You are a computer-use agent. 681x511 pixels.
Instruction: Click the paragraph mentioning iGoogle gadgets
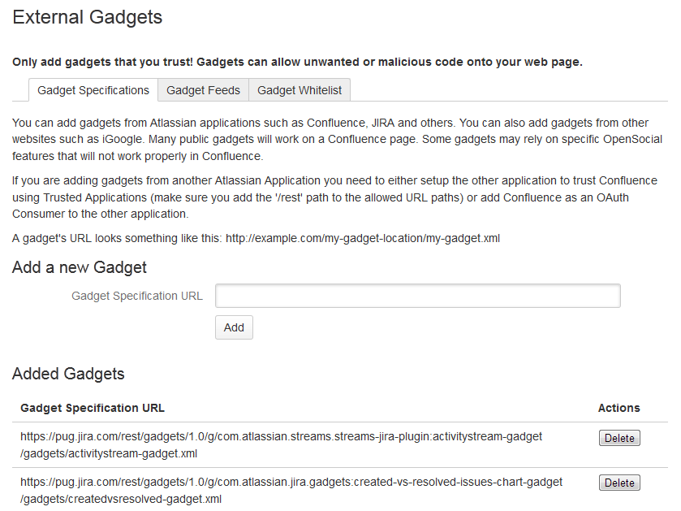point(331,139)
